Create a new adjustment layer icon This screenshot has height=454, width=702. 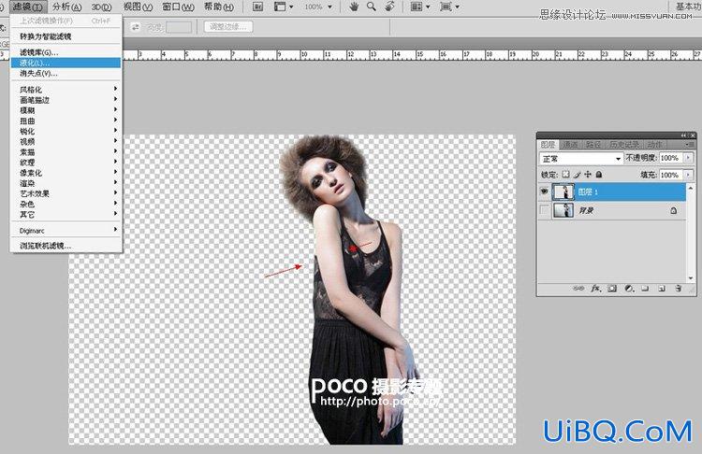[x=629, y=289]
